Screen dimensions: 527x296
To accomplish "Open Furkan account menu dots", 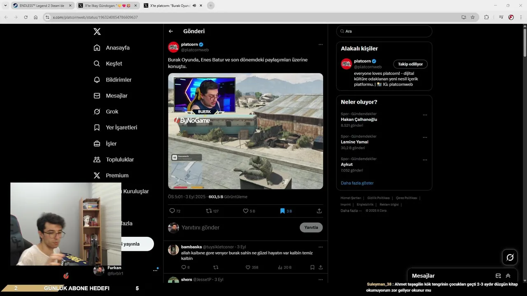I will 155,271.
